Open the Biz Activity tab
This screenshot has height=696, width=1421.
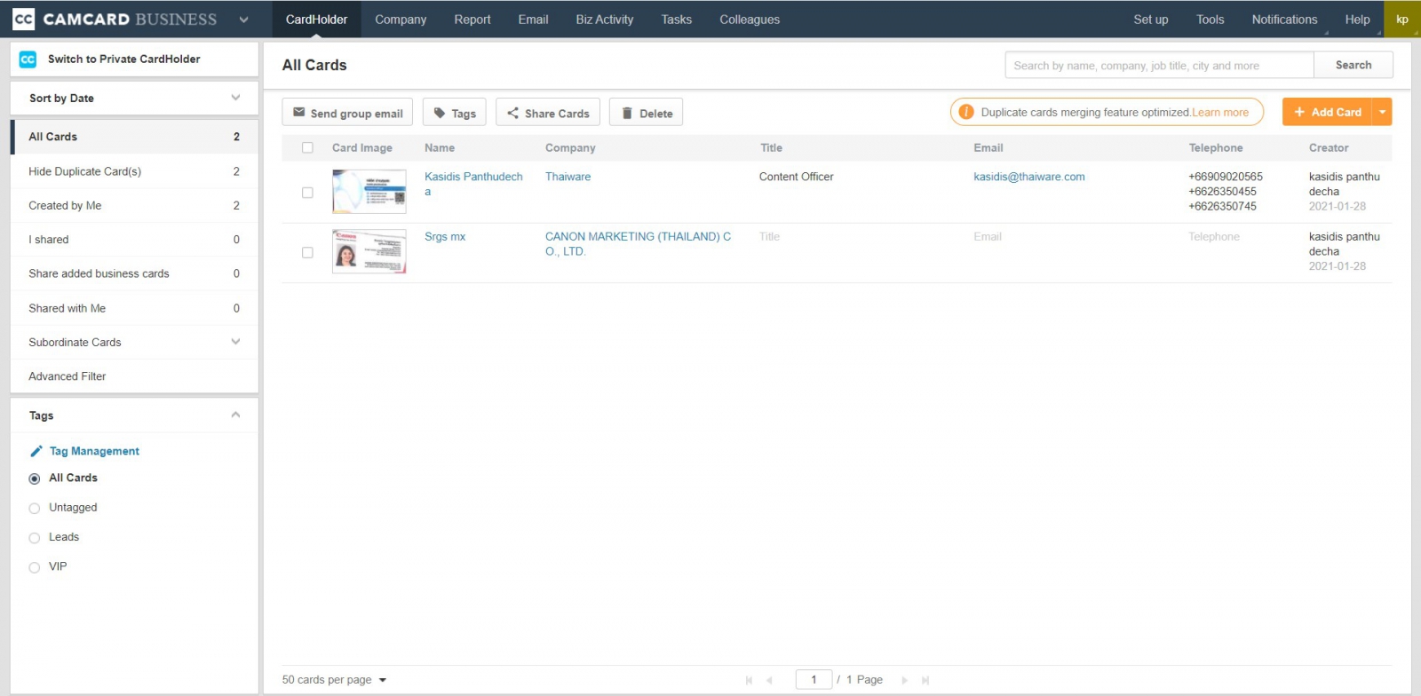pos(605,20)
